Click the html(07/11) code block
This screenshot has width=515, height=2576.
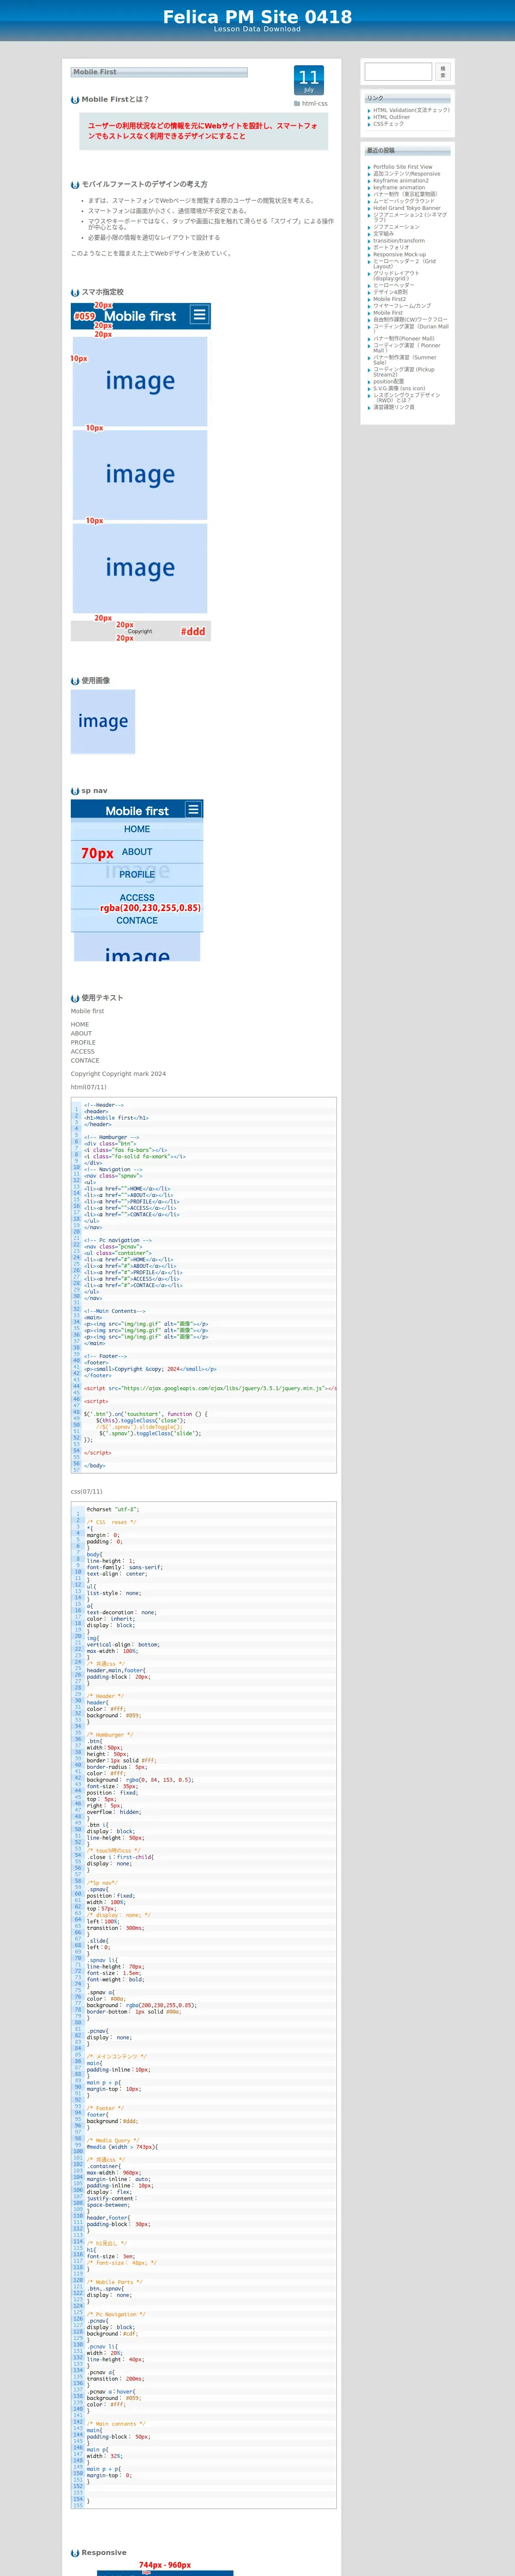[204, 1286]
